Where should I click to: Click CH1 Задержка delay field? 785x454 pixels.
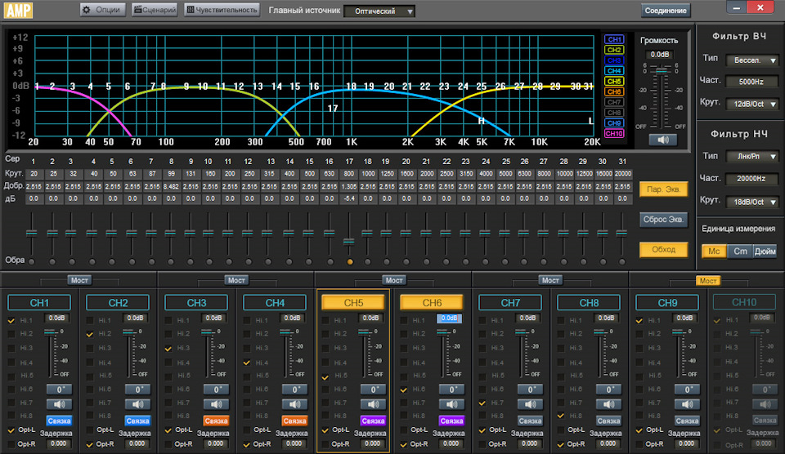59,443
